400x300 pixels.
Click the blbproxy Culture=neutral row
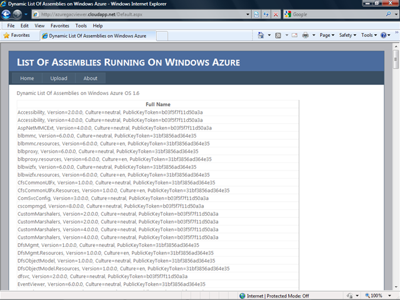click(158, 151)
